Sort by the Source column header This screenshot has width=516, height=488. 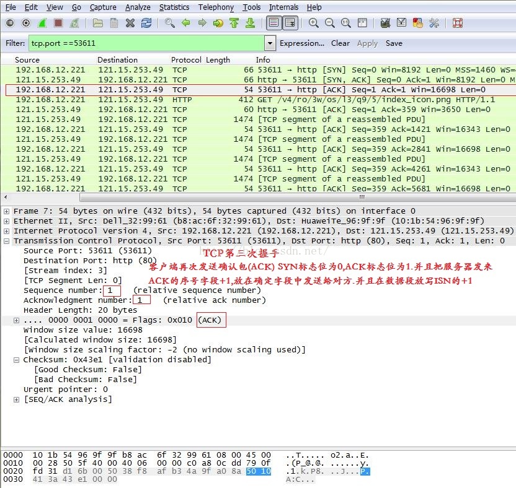point(27,60)
